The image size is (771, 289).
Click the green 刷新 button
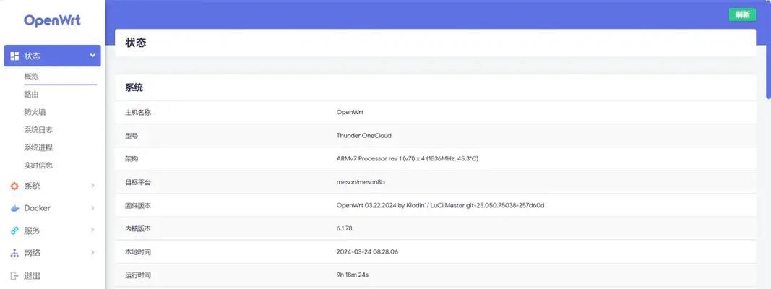click(742, 14)
